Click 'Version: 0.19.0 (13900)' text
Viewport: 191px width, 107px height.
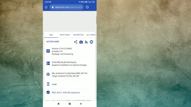click(x=62, y=48)
